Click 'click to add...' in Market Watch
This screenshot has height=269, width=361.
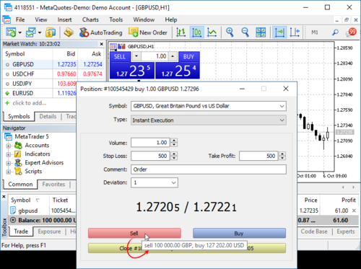[x=29, y=103]
